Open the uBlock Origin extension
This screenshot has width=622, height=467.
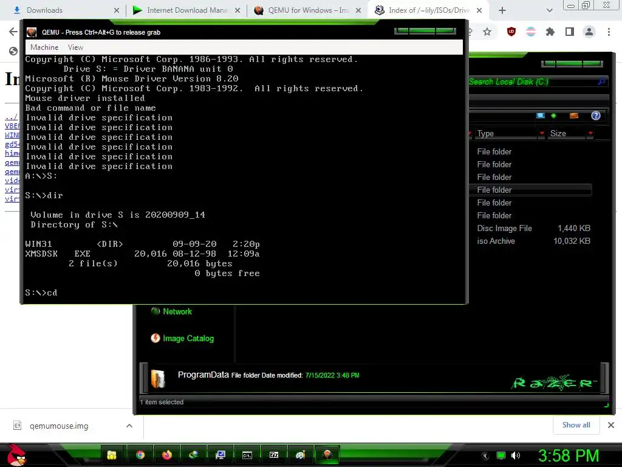(511, 32)
